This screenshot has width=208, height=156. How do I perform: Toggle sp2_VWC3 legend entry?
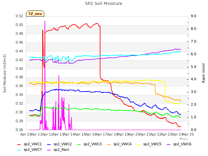click(89, 144)
